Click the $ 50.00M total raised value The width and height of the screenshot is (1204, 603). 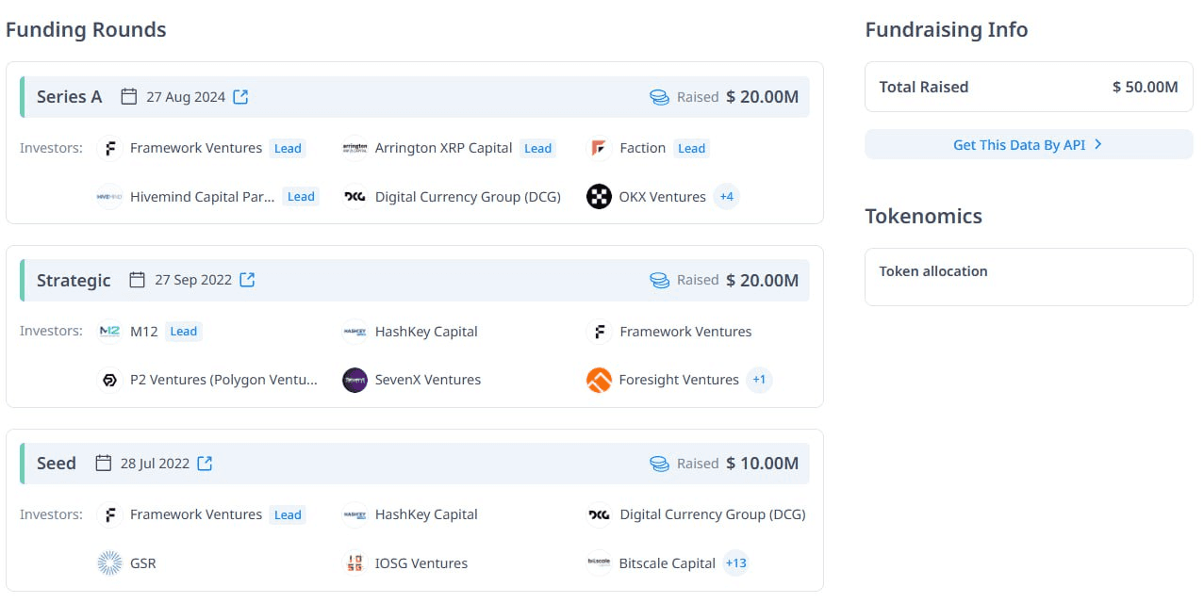coord(1146,87)
